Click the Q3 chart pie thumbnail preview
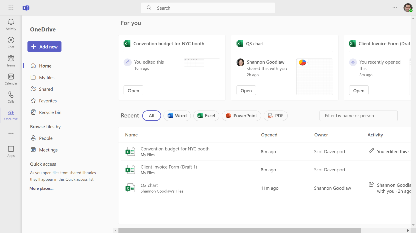Screen dimensions: 416x233 coord(314,77)
